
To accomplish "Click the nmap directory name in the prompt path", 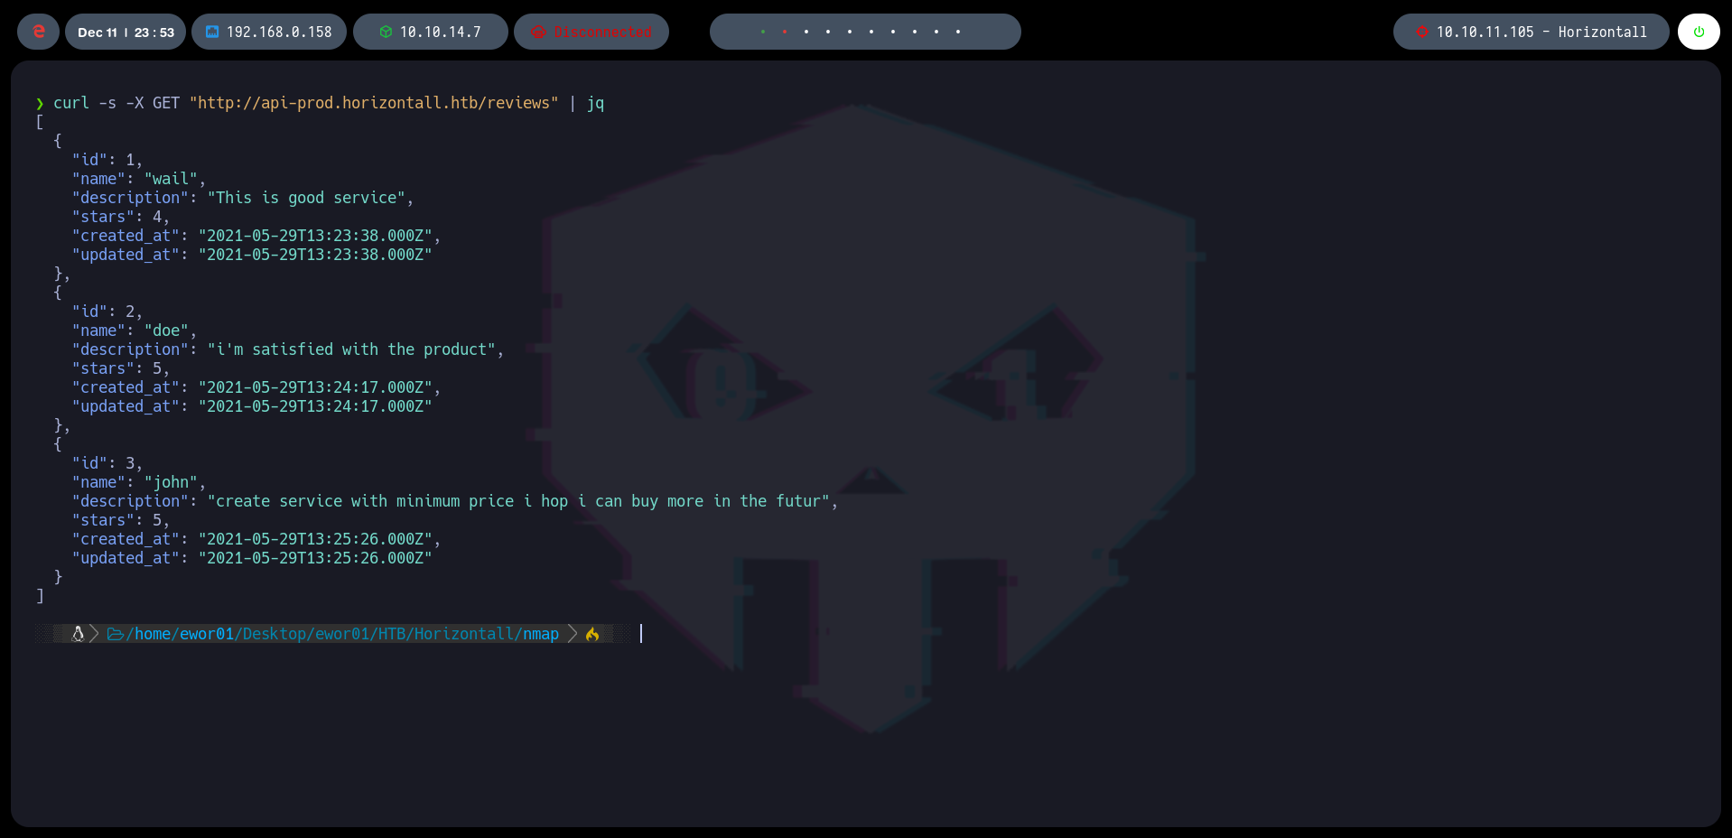I will point(541,634).
